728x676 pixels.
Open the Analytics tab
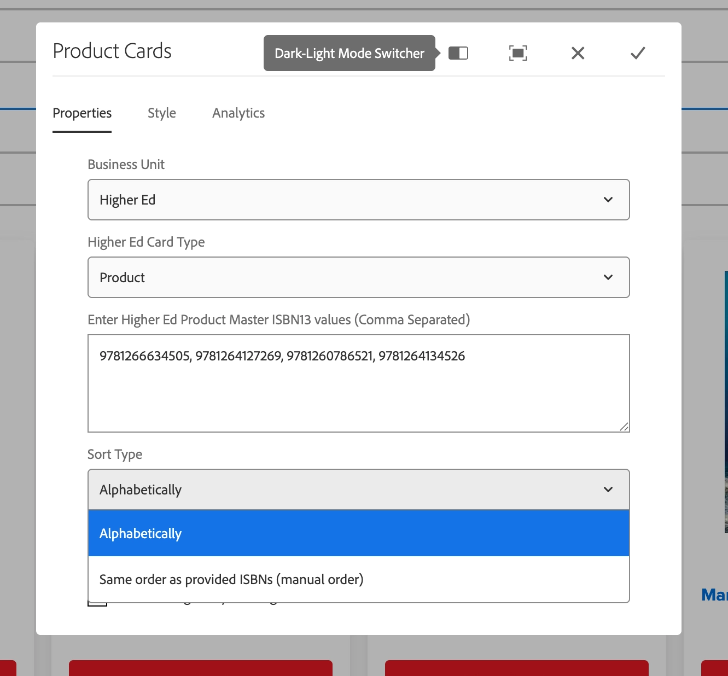(x=238, y=113)
